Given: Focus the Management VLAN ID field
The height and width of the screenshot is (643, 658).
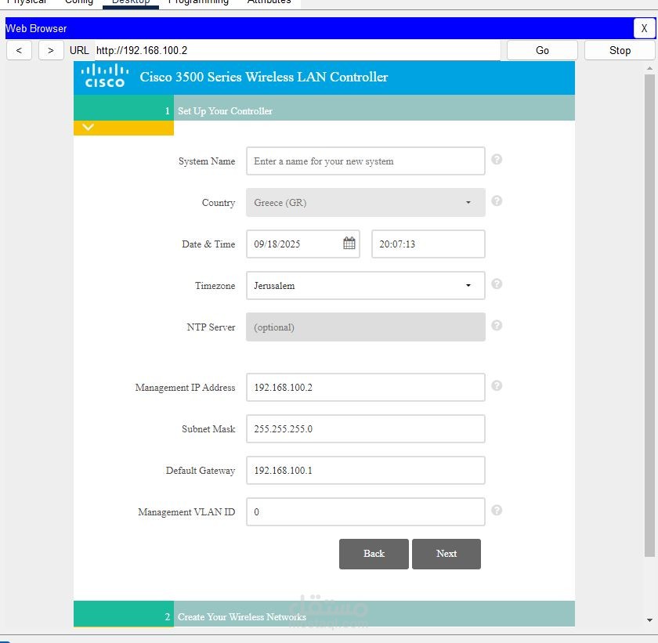Looking at the screenshot, I should [366, 512].
